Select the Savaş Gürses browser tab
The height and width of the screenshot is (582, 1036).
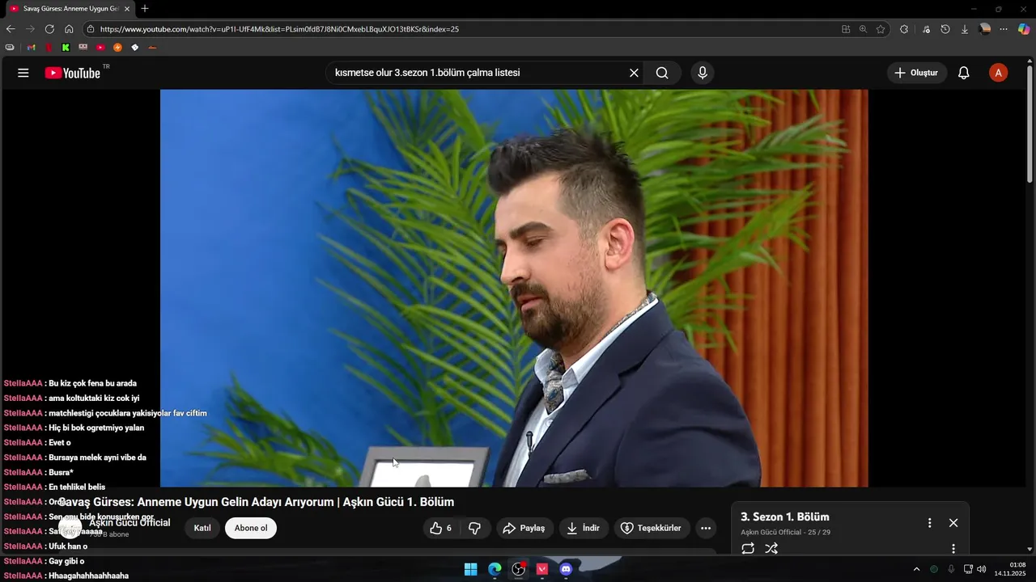[70, 9]
